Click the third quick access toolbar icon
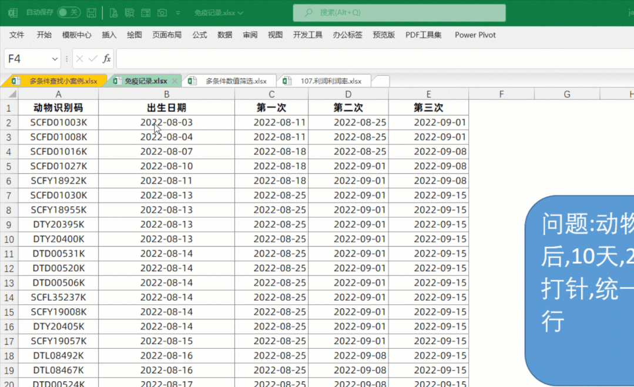Viewport: 634px width, 387px height. point(129,13)
